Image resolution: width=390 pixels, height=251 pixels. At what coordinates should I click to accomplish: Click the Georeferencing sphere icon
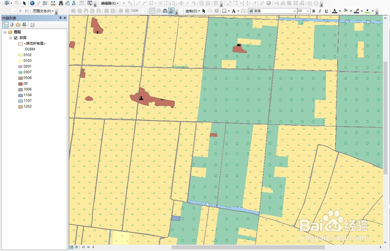pyautogui.click(x=269, y=3)
